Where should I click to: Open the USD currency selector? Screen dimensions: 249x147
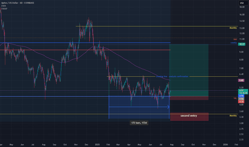242,3
